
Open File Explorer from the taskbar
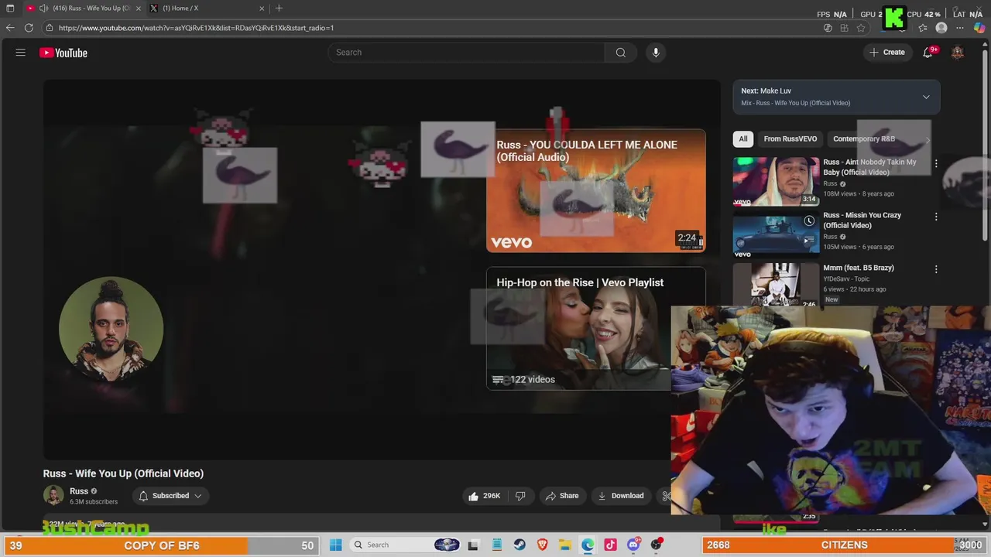(x=565, y=545)
